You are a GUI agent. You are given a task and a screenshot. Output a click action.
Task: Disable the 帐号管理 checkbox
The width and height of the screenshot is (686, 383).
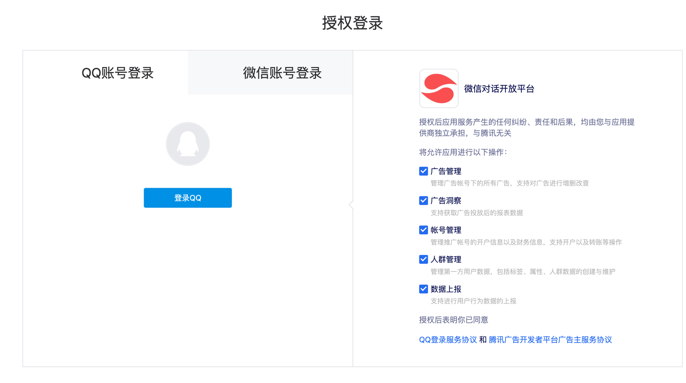coord(423,230)
